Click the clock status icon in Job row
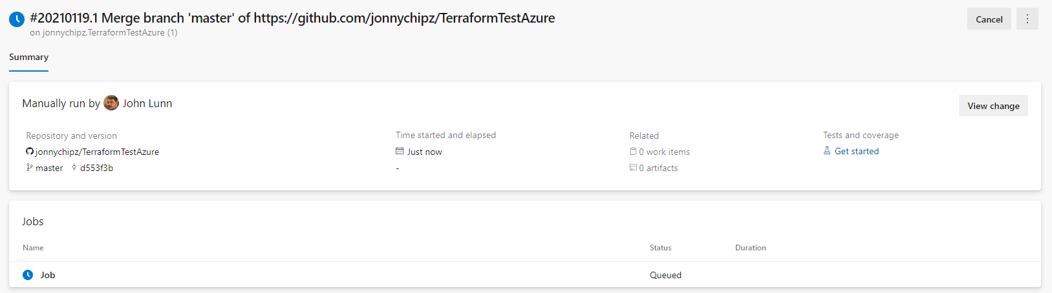Image resolution: width=1052 pixels, height=293 pixels. point(28,275)
